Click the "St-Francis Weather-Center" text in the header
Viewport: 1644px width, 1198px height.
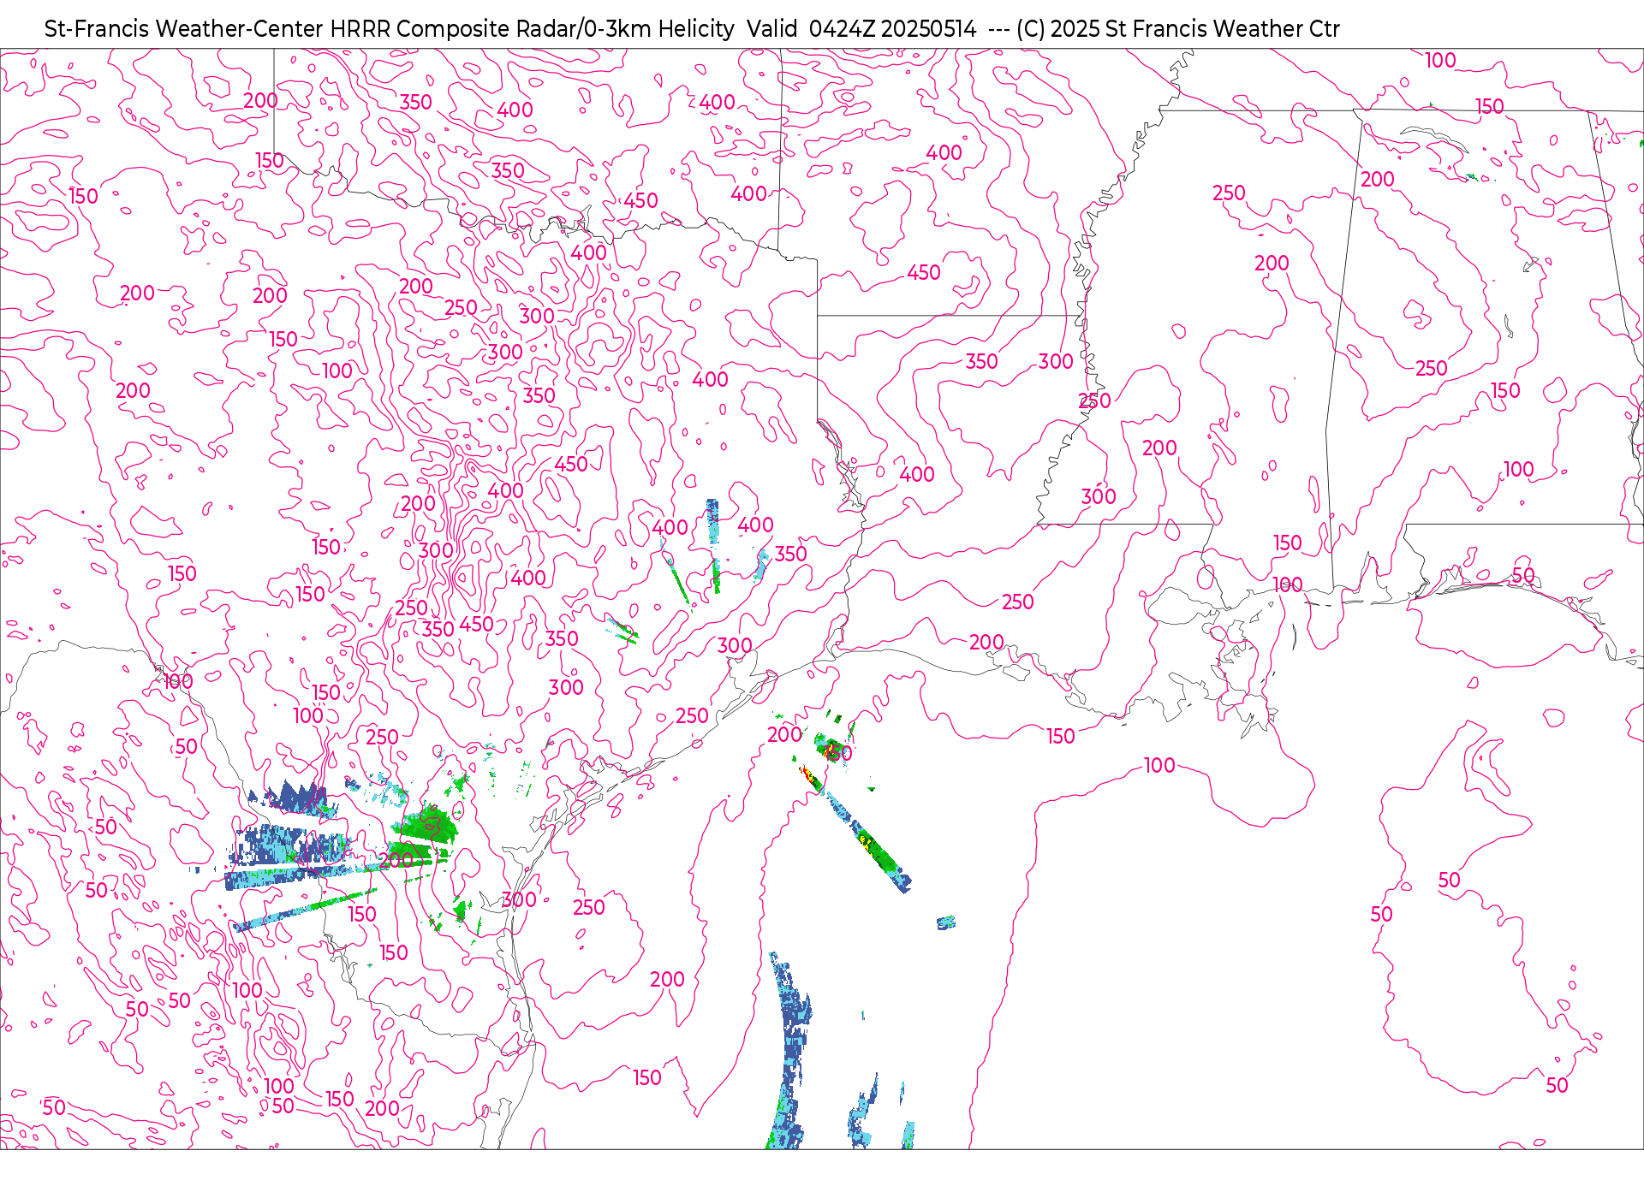coord(184,29)
